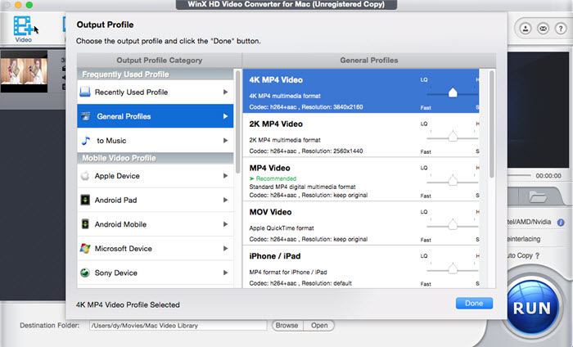The image size is (573, 347).
Task: Click the Browse button
Action: (287, 325)
